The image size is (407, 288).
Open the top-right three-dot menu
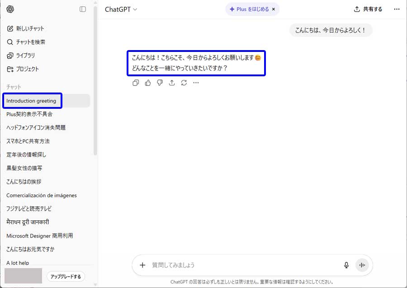click(x=397, y=9)
